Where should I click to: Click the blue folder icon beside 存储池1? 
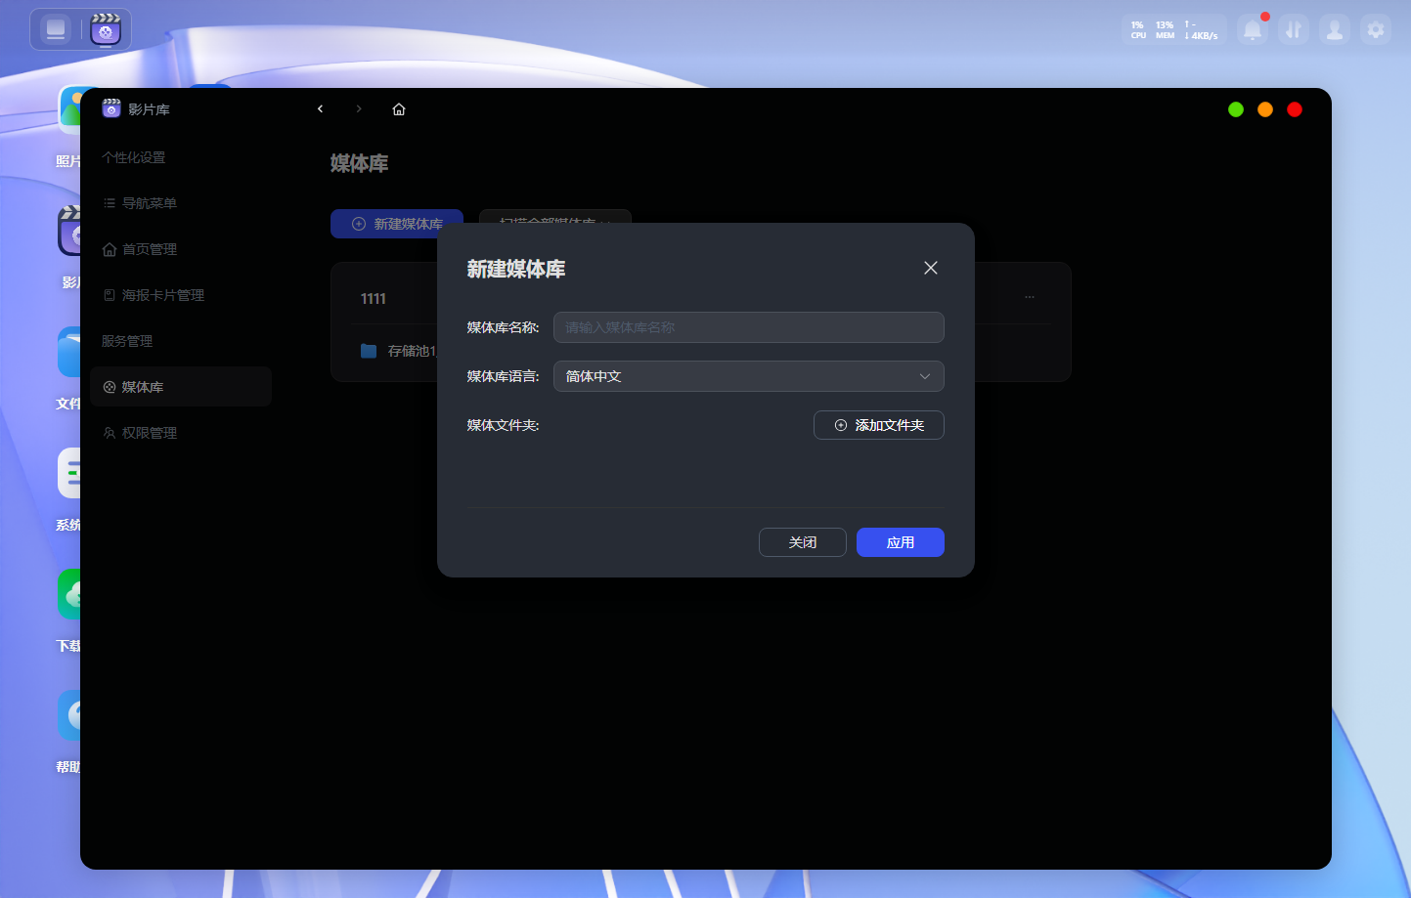[x=369, y=351]
